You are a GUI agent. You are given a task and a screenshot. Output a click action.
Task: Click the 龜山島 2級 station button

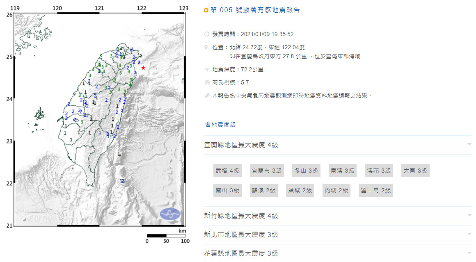pos(375,190)
